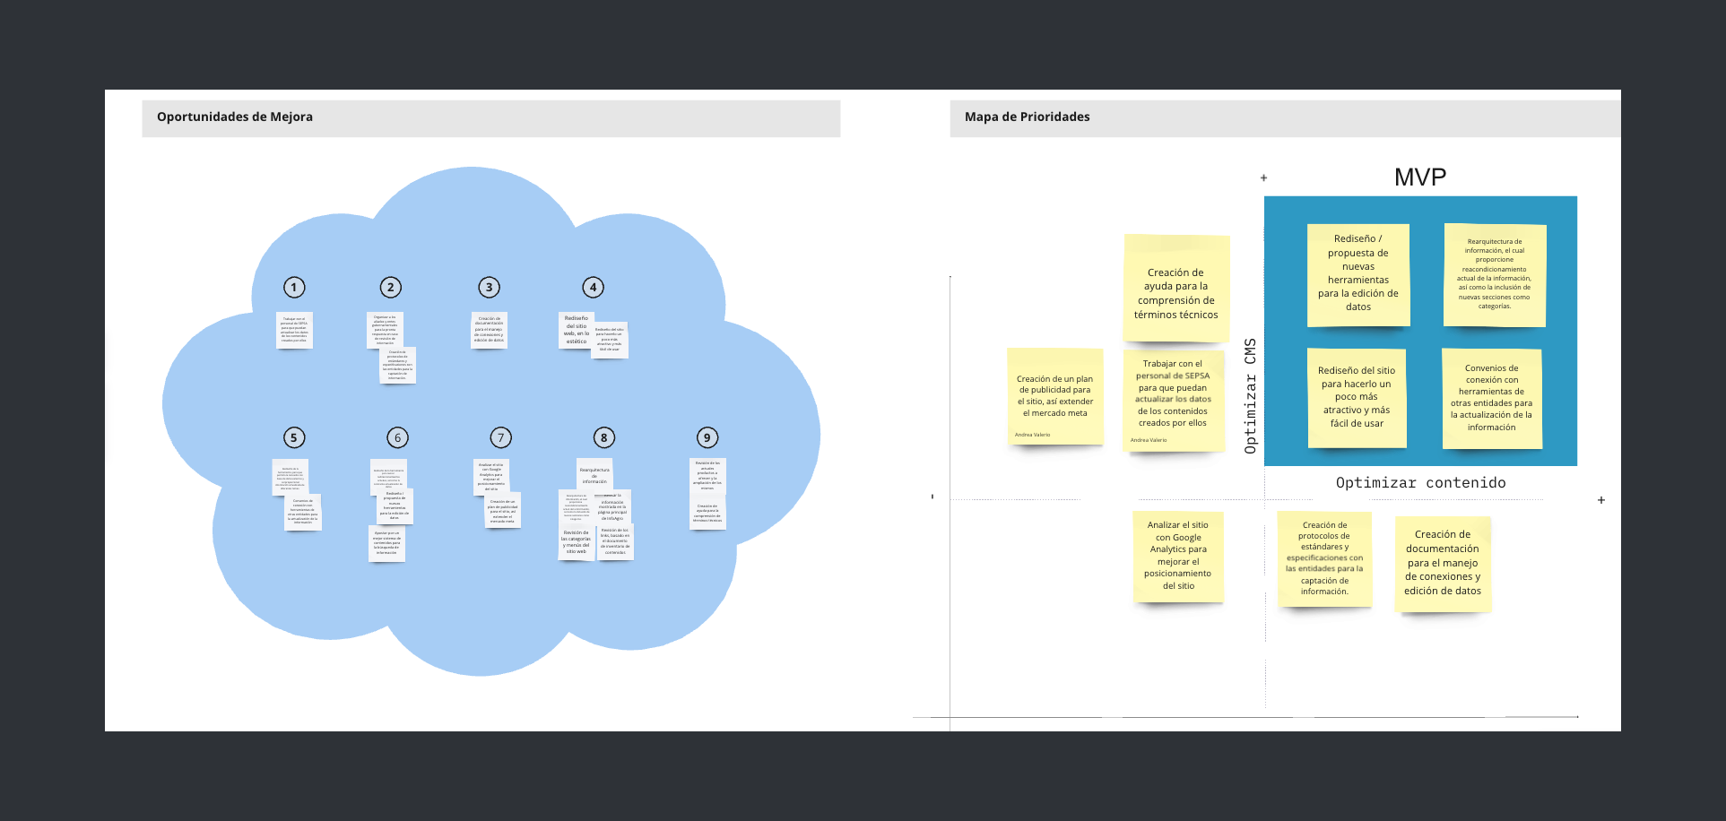Select the 'Mapa de Prioridades' section header
Image resolution: width=1726 pixels, height=821 pixels.
coord(1027,117)
